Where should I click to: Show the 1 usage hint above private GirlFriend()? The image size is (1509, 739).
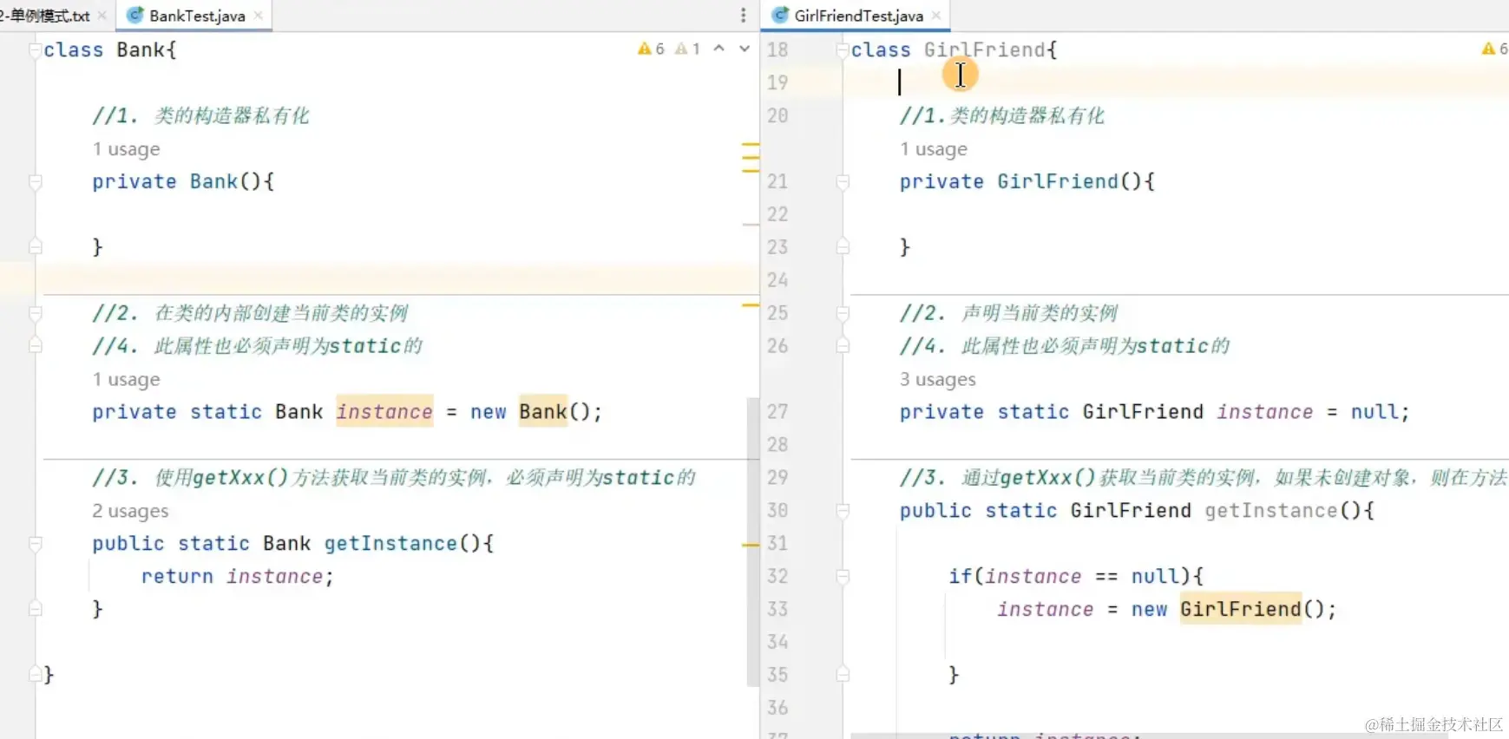[934, 149]
